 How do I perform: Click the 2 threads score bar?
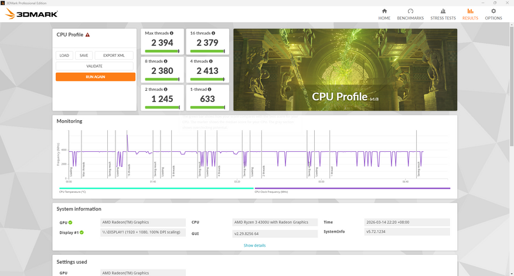(162, 107)
